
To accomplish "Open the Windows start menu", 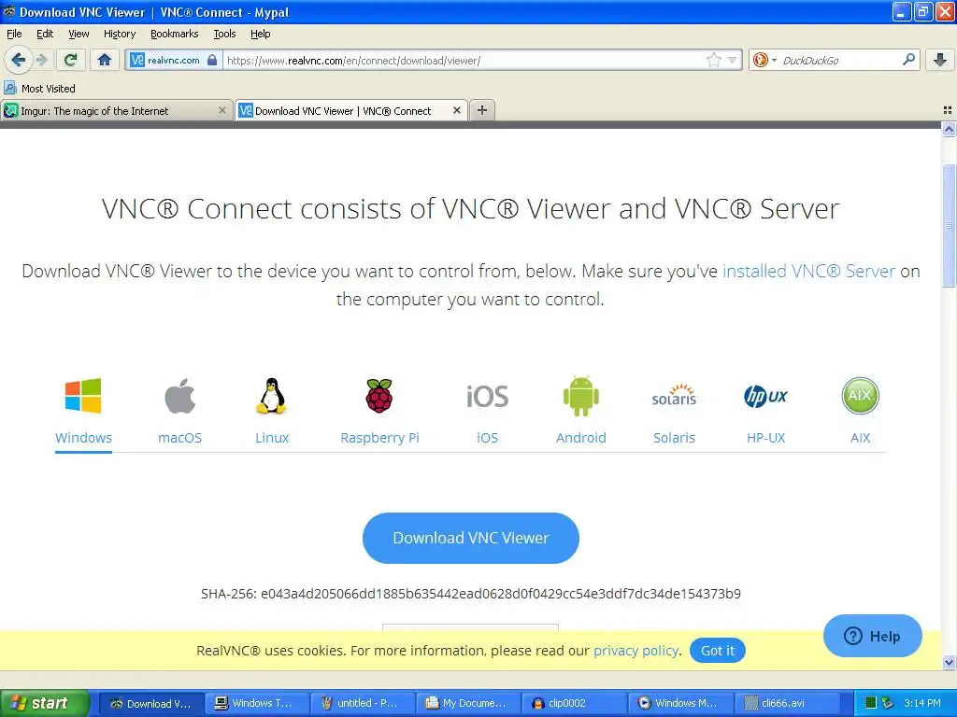I will (45, 703).
